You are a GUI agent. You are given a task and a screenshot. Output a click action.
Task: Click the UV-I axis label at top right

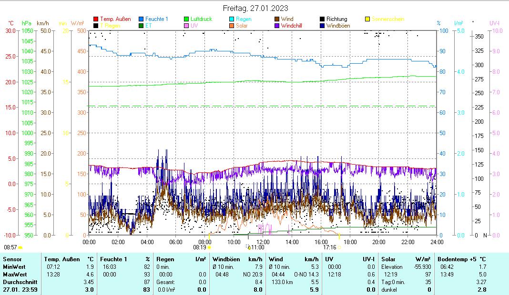coord(495,23)
